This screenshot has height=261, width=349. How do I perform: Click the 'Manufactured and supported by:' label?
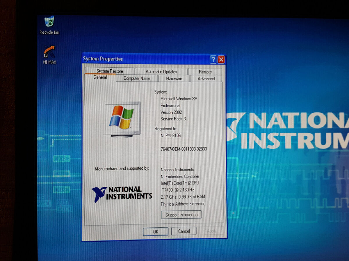(x=122, y=168)
